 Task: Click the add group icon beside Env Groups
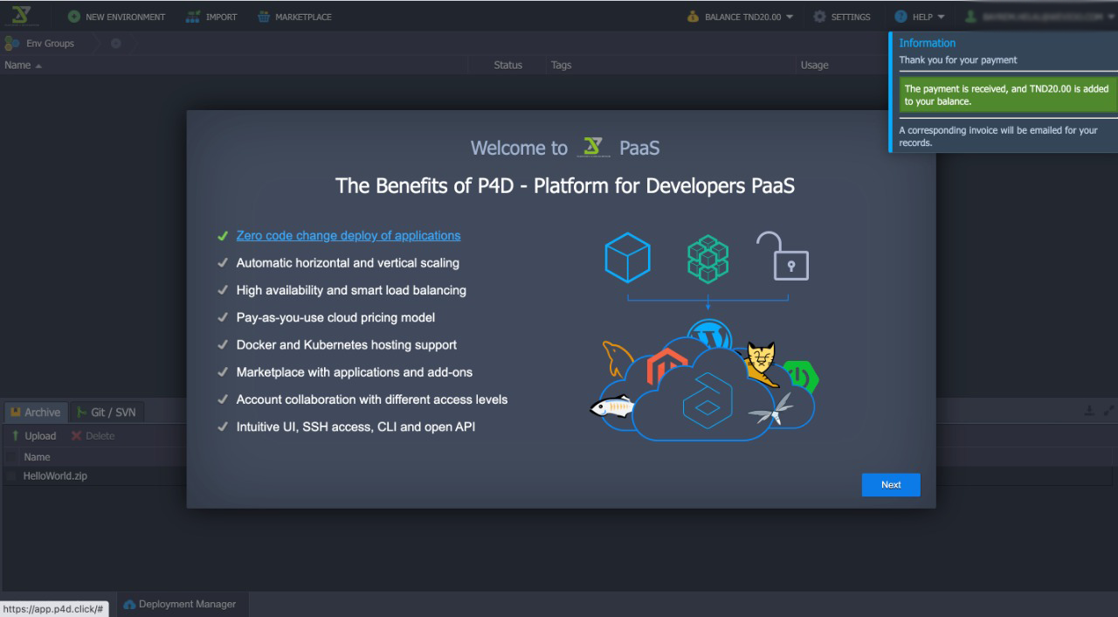[116, 44]
